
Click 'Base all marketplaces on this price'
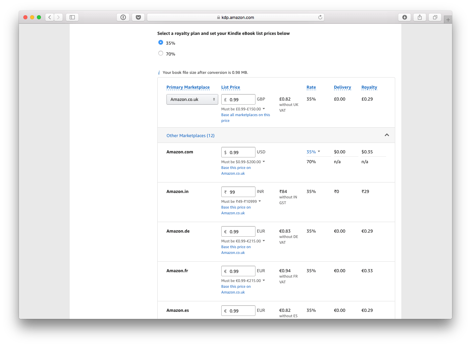click(246, 118)
